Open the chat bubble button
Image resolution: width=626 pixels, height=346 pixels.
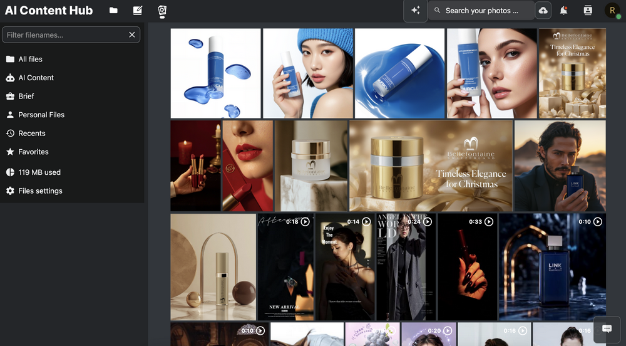(x=607, y=329)
